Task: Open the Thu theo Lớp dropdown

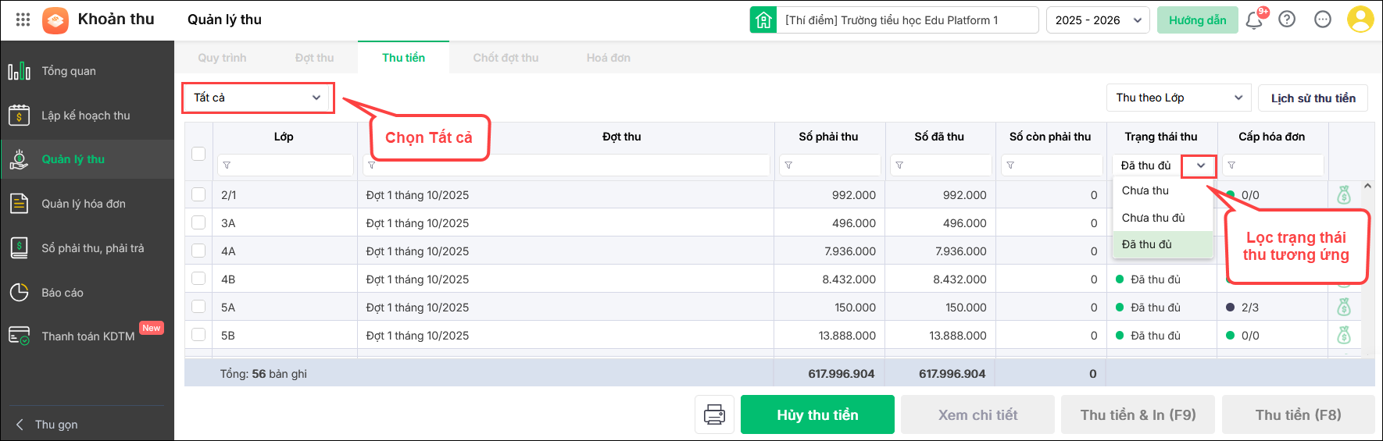Action: (1178, 98)
